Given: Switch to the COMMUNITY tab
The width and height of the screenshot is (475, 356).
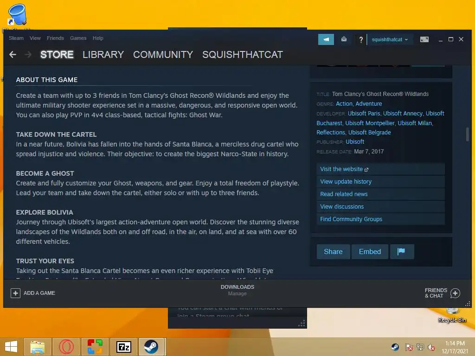Looking at the screenshot, I should pos(163,55).
